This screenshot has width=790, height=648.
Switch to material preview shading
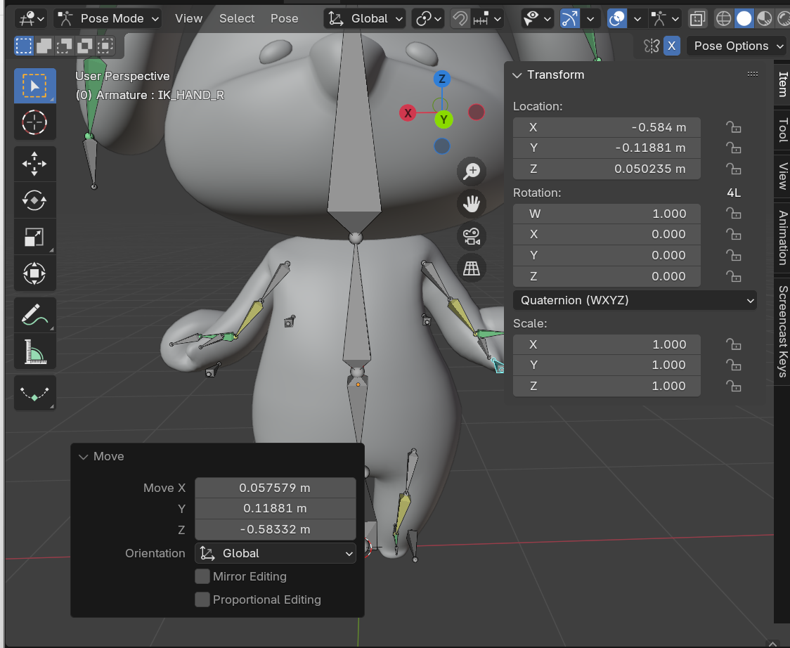coord(764,19)
